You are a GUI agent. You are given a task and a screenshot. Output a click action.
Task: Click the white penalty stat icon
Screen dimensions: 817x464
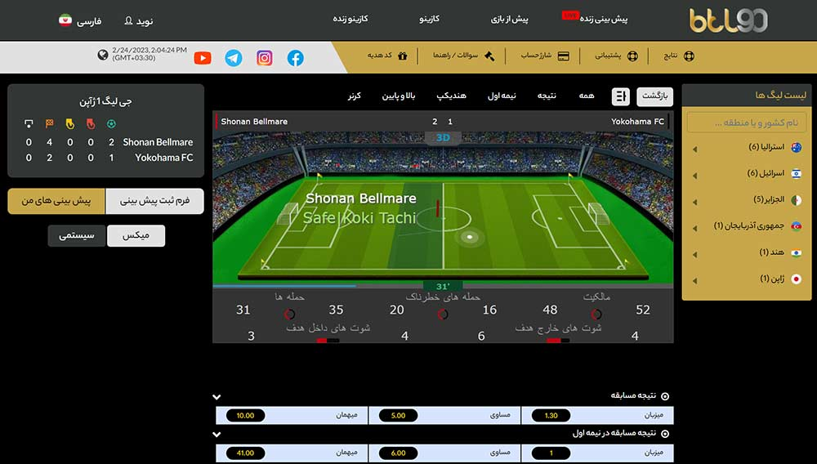coord(29,124)
